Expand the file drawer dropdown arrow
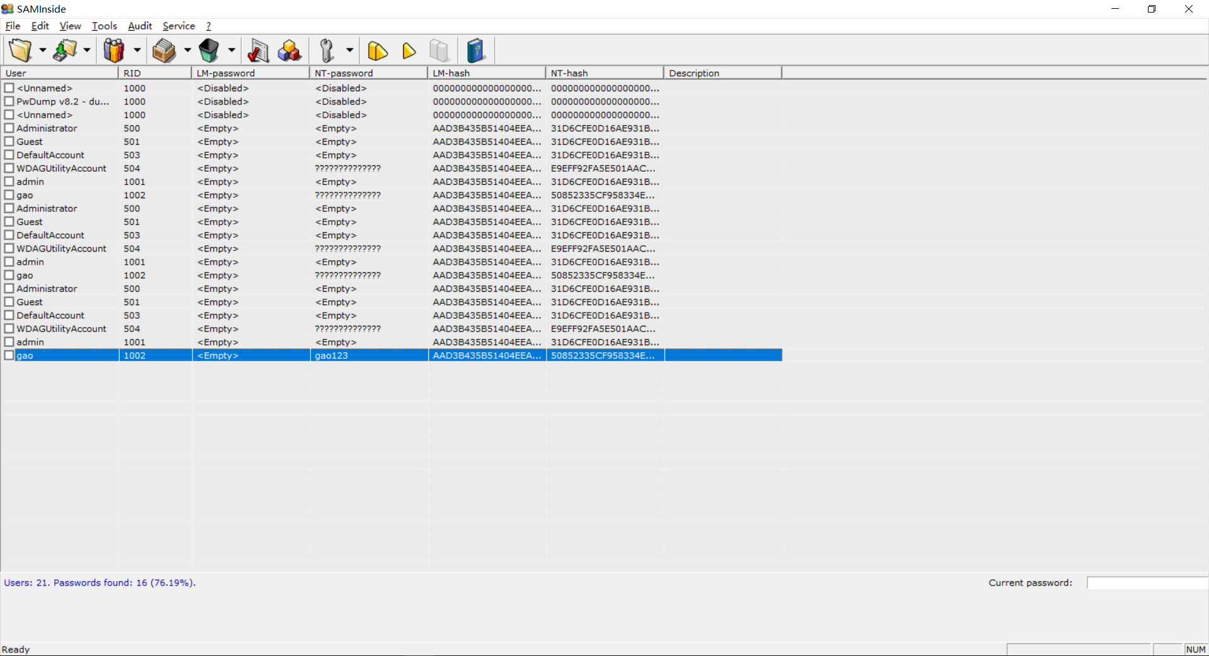Viewport: 1209px width, 656px height. tap(187, 50)
